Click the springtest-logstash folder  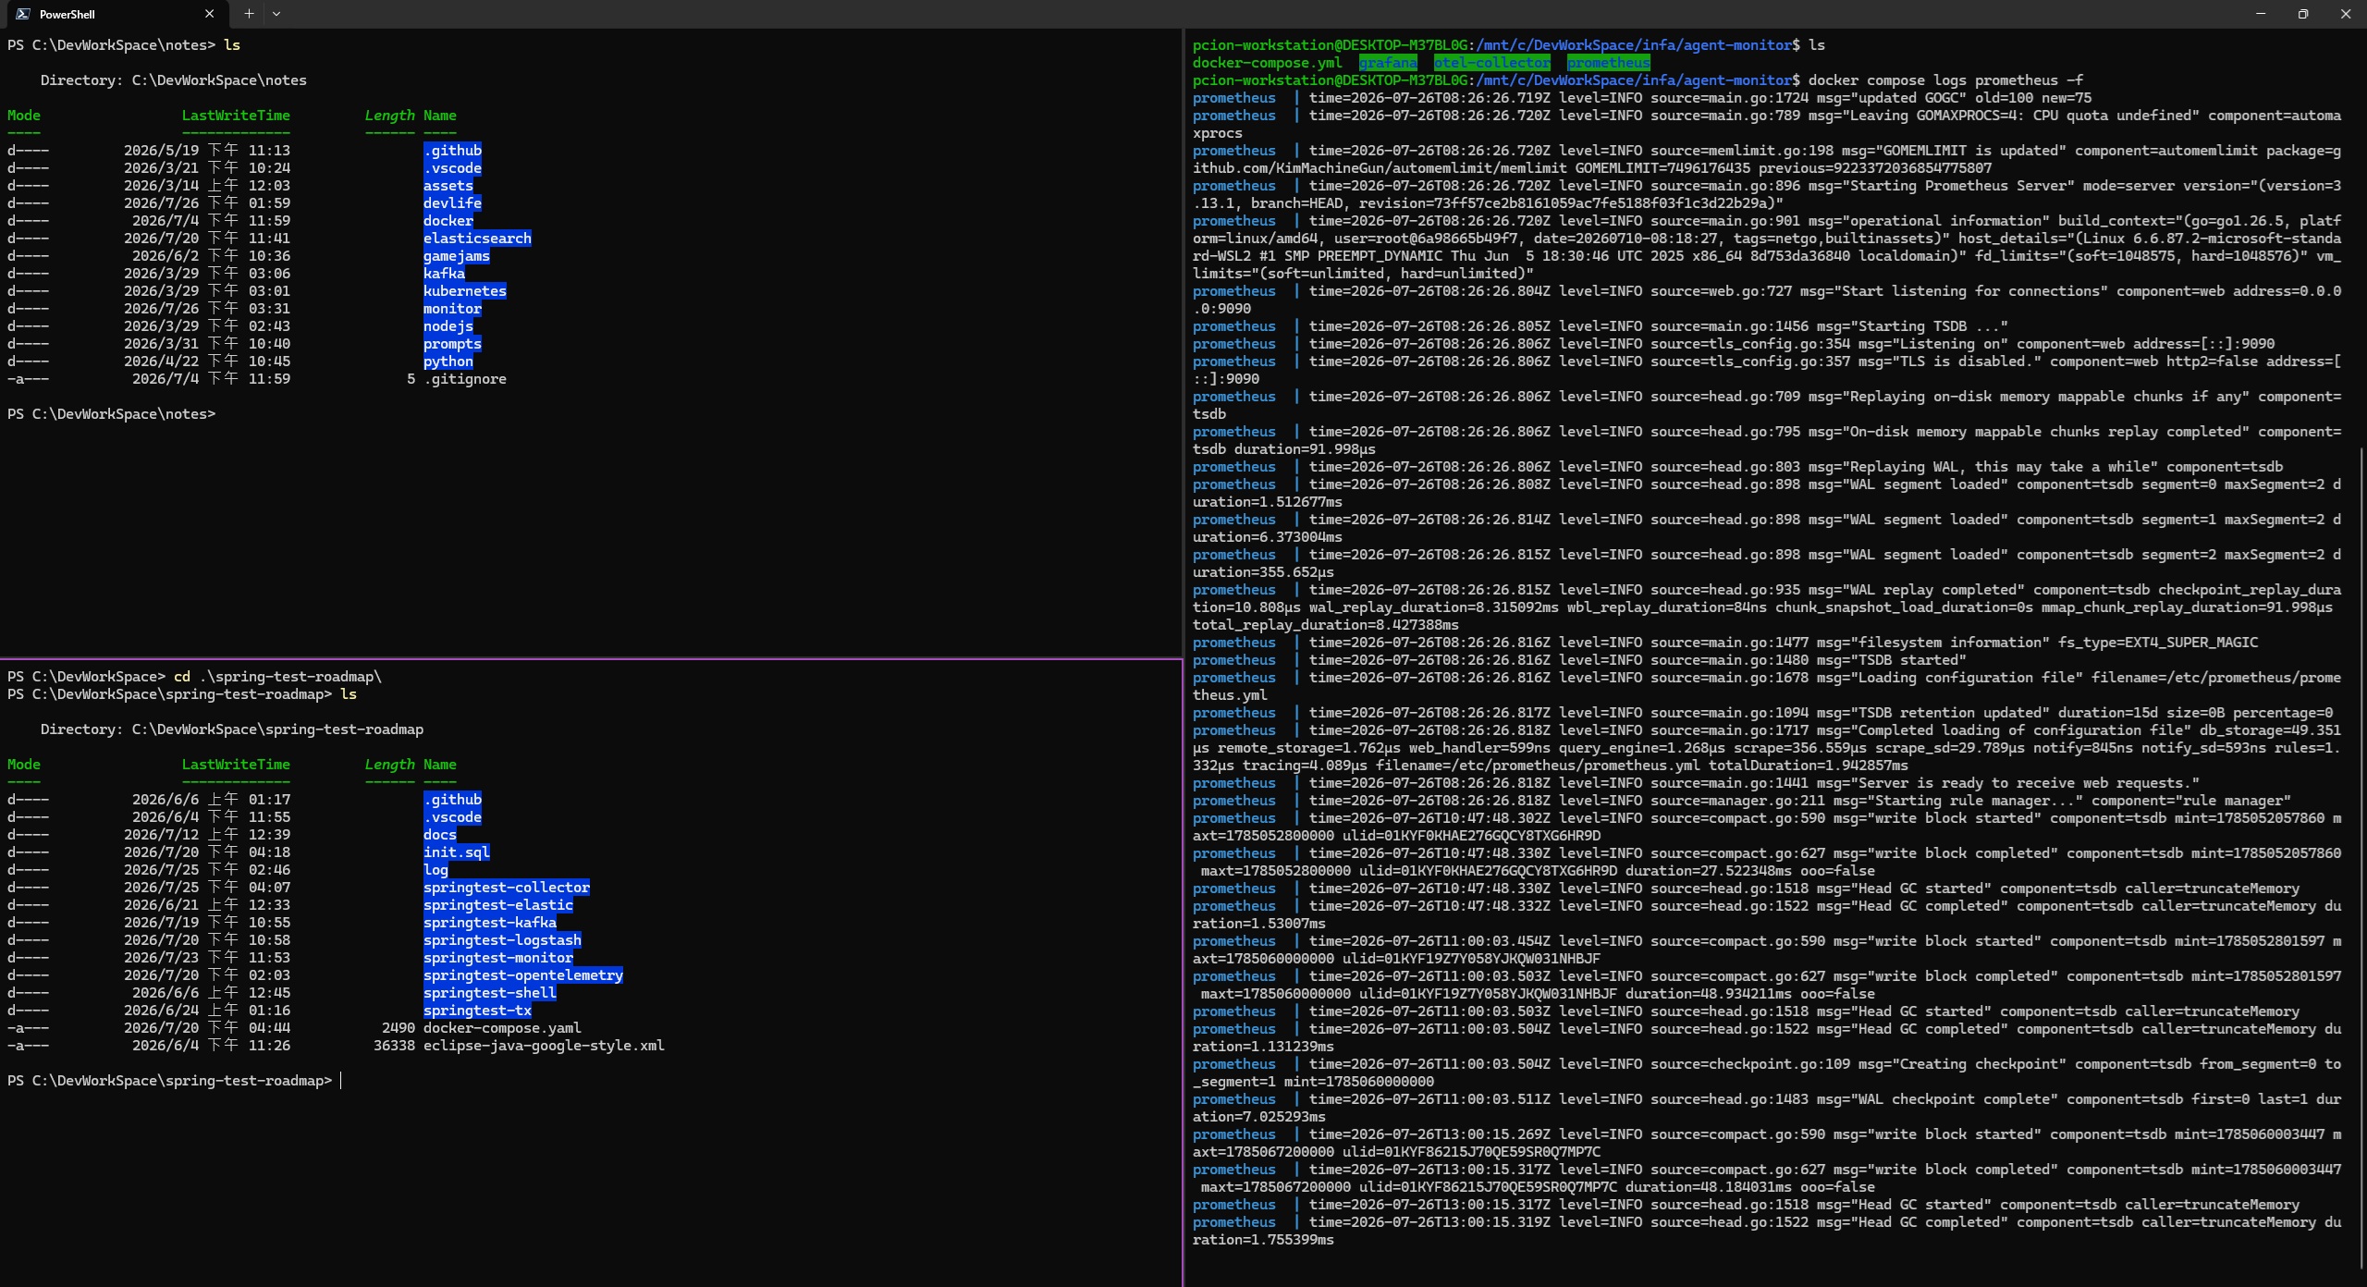(502, 940)
